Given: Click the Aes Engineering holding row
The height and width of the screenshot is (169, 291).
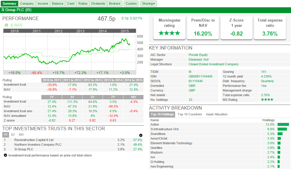Looking at the screenshot, I should point(220,166).
